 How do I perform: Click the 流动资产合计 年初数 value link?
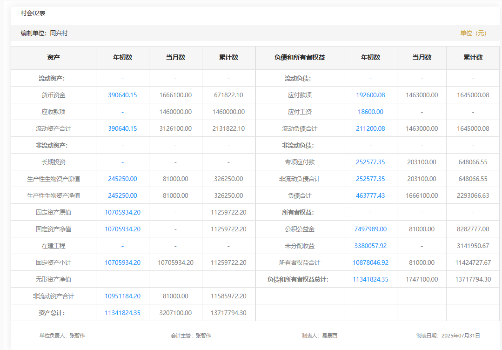pyautogui.click(x=122, y=128)
